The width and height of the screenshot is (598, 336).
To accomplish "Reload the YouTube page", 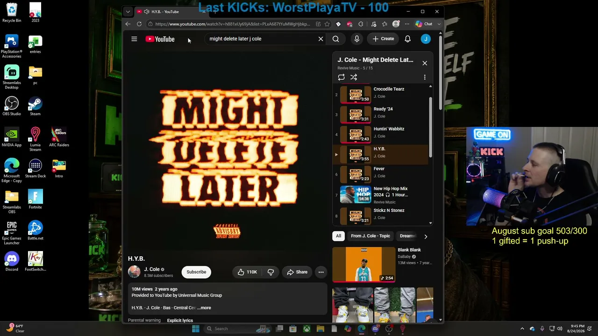I will 139,24.
